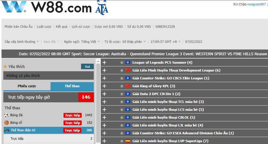This screenshot has width=268, height=144.
Task: Click flag icon of ESEA Advanced Division row
Action: (128, 133)
